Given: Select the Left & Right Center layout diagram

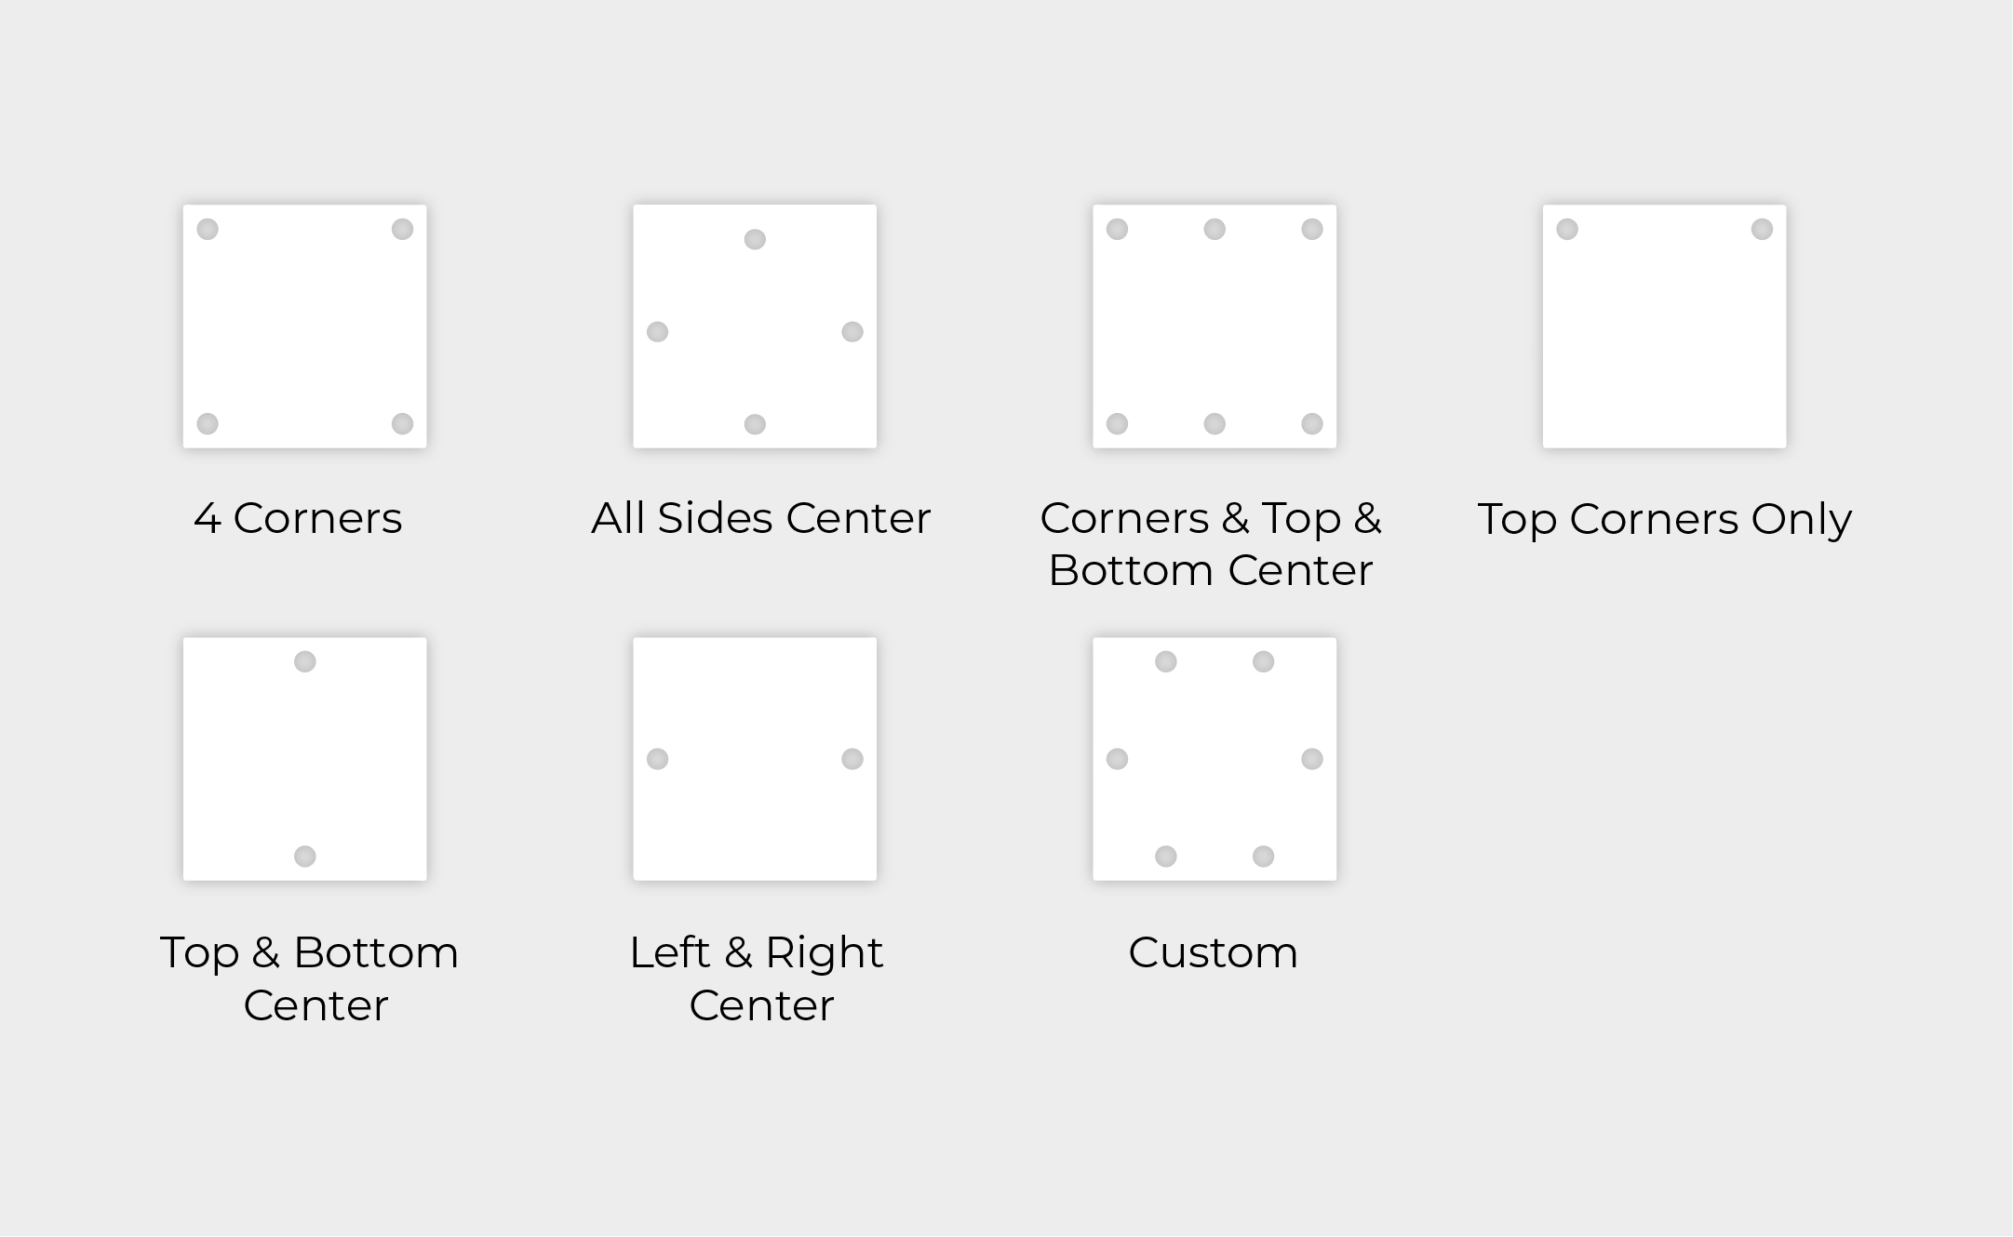Looking at the screenshot, I should coord(755,759).
